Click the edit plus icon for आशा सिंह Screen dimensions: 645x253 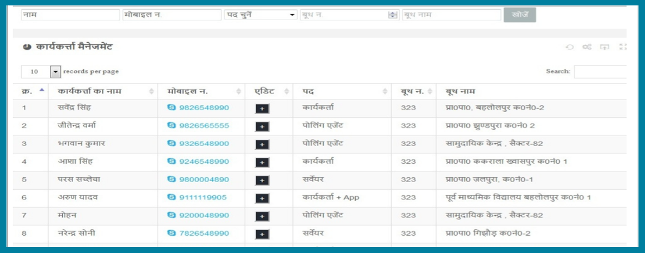262,162
